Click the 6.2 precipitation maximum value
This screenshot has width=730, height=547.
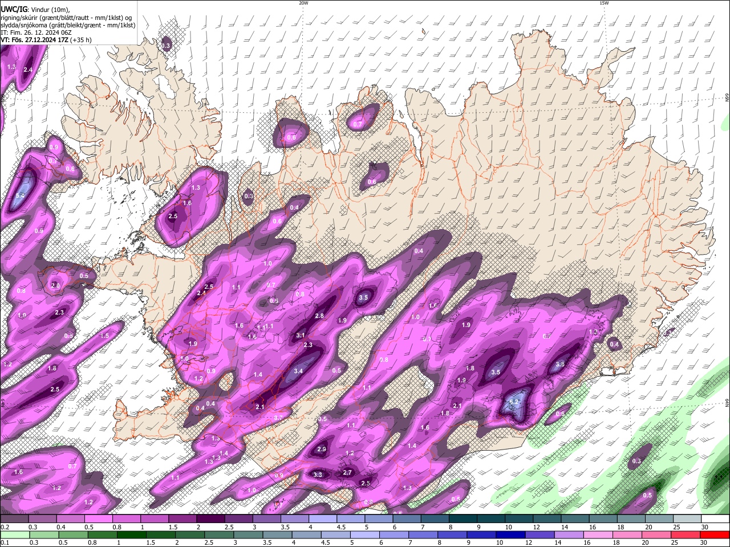coord(514,402)
